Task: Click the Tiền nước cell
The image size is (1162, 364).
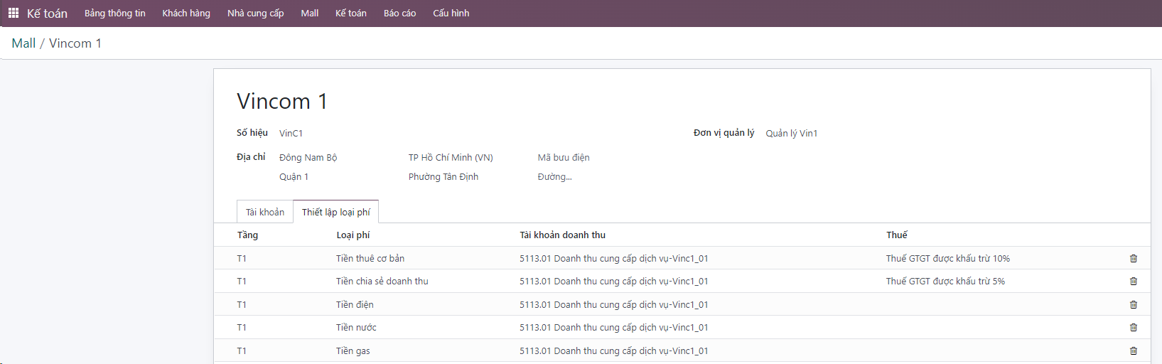Action: pos(356,327)
